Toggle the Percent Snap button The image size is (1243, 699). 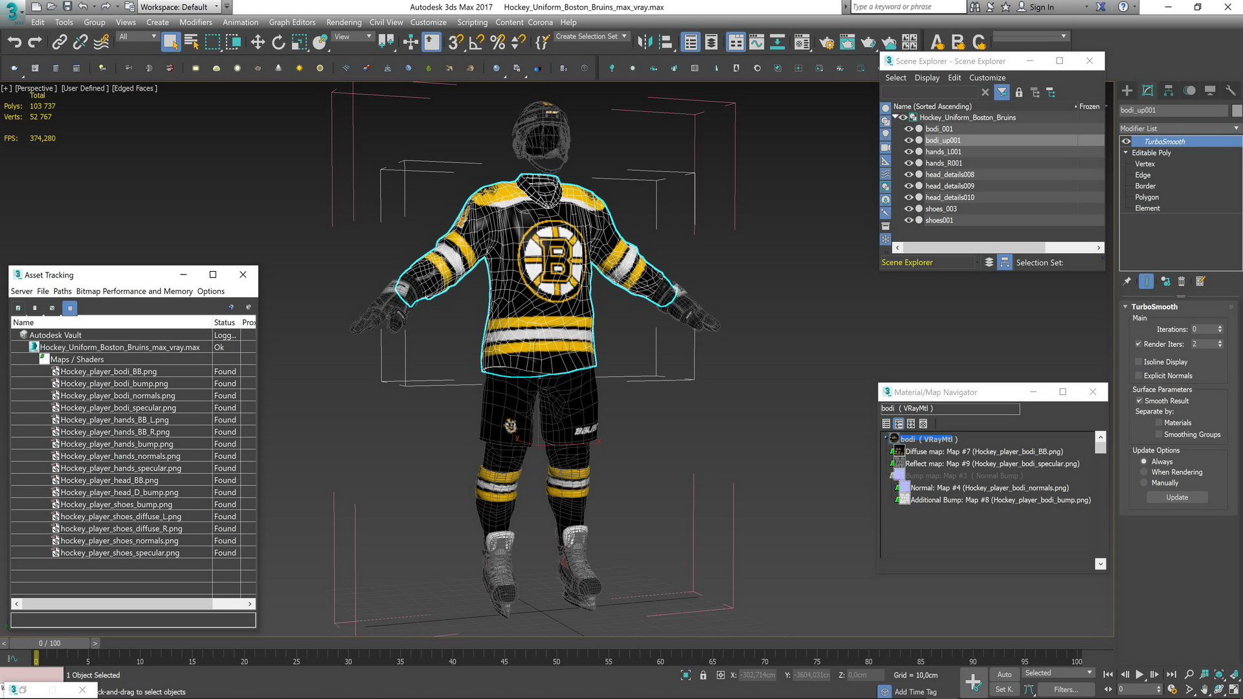coord(498,43)
